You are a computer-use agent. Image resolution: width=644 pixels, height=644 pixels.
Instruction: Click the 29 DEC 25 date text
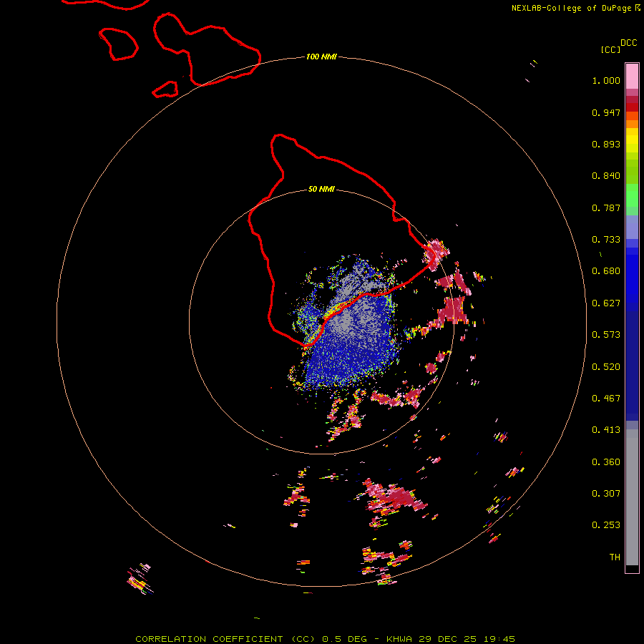pos(448,639)
